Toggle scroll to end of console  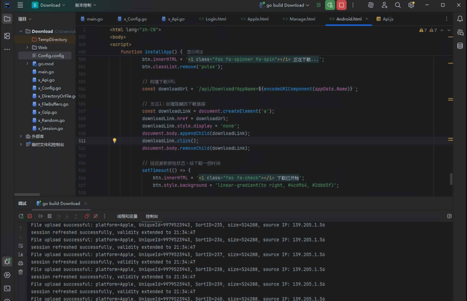coord(21,255)
